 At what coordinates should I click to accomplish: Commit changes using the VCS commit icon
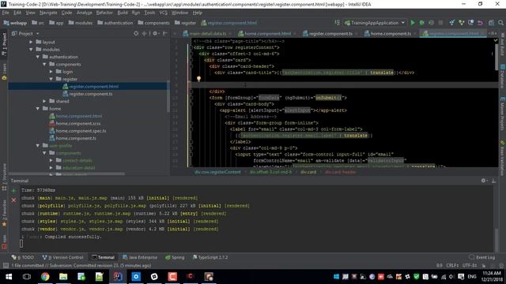tap(461, 23)
